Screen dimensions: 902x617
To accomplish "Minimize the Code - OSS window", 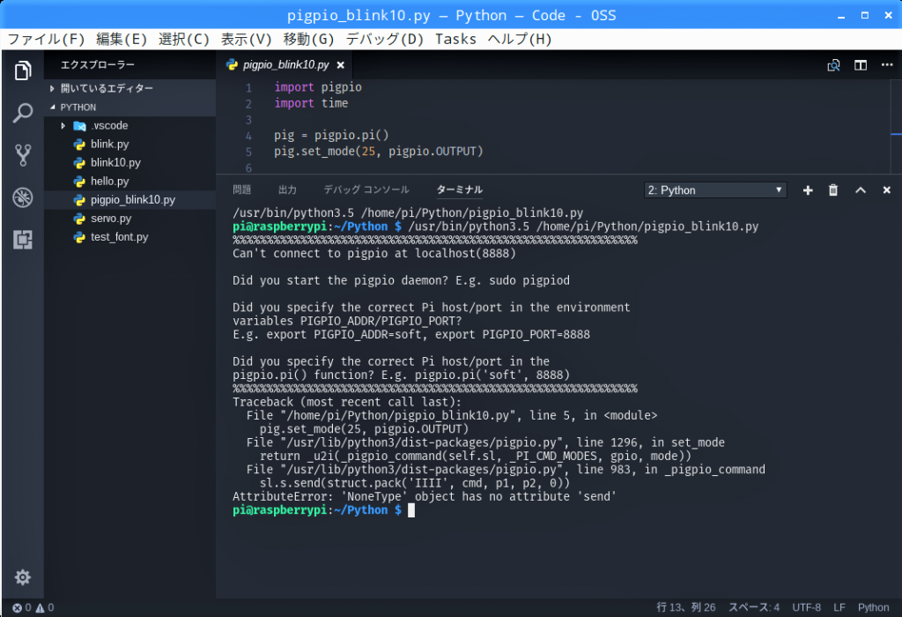I will [x=841, y=16].
